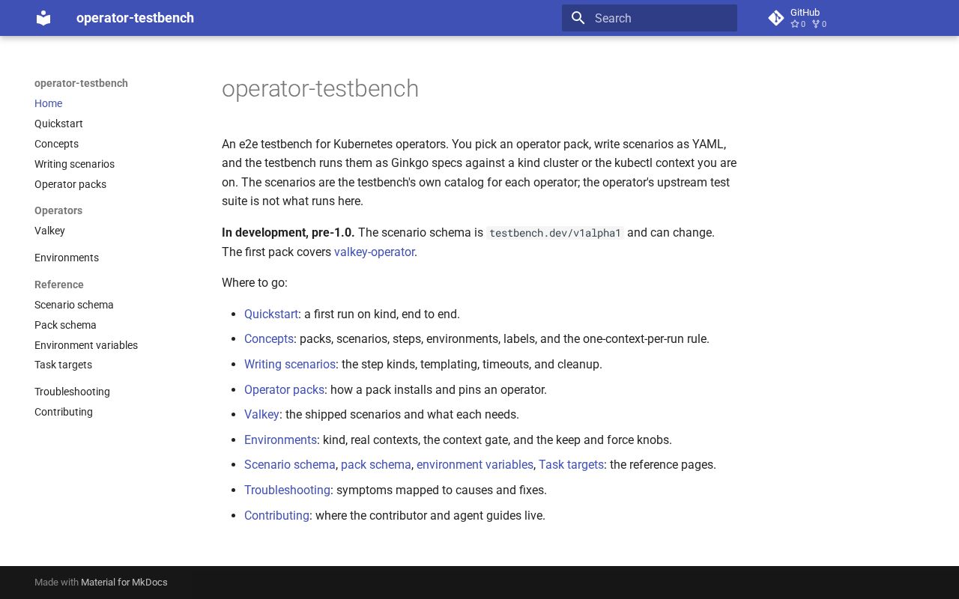Click the testbench.dev/v1alpha1 code text

(x=555, y=233)
